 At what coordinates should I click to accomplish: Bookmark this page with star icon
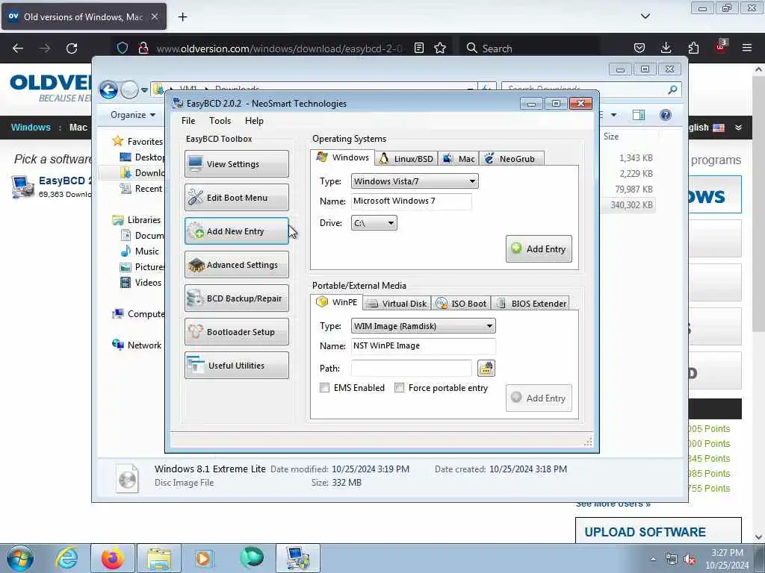440,48
